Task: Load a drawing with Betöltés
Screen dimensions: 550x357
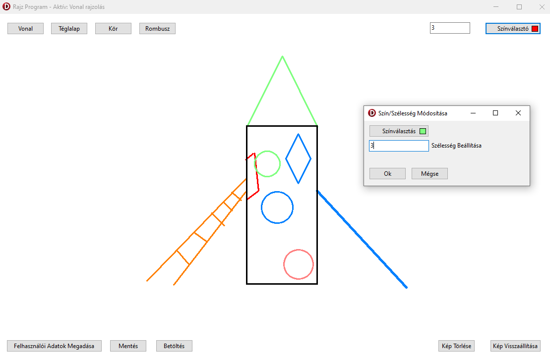Action: tap(174, 346)
